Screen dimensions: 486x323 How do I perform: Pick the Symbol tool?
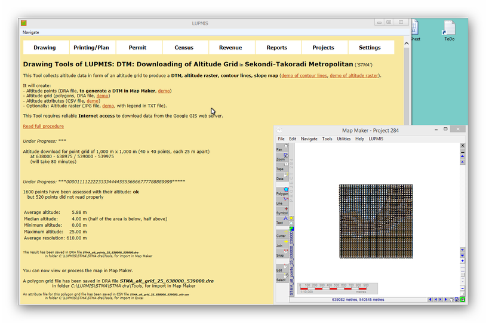point(282,211)
